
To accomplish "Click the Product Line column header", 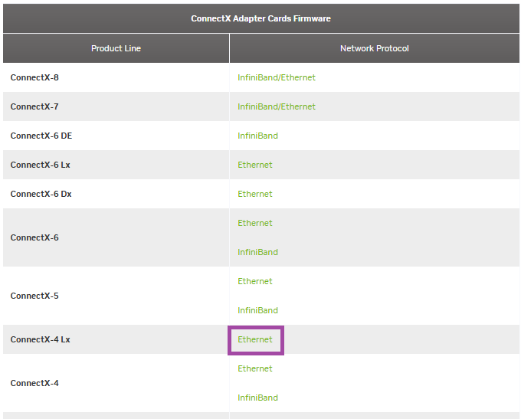I will coord(116,48).
